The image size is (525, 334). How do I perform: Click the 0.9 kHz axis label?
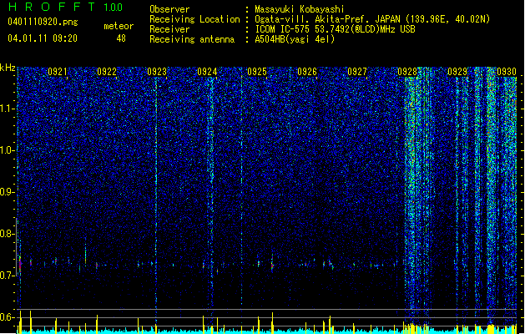coord(8,192)
